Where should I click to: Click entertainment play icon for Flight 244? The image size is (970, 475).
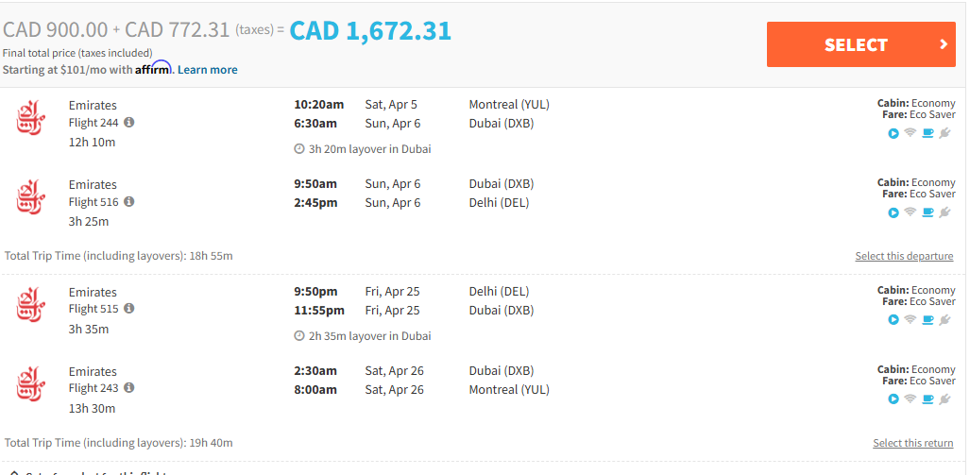point(893,133)
